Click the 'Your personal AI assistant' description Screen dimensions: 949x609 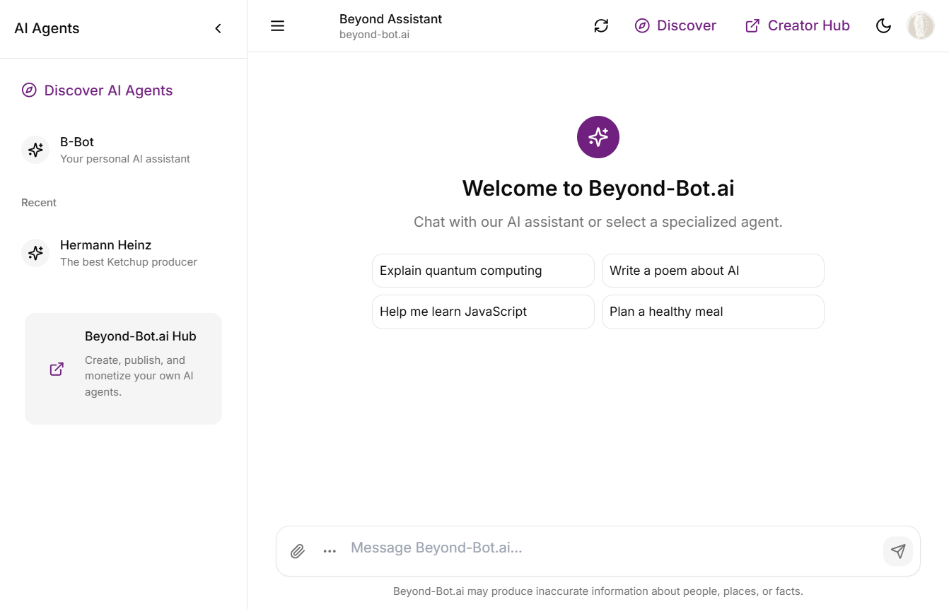click(125, 159)
